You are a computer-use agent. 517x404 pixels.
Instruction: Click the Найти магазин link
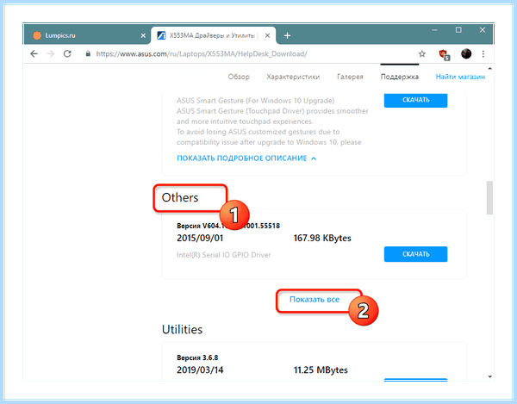click(460, 77)
